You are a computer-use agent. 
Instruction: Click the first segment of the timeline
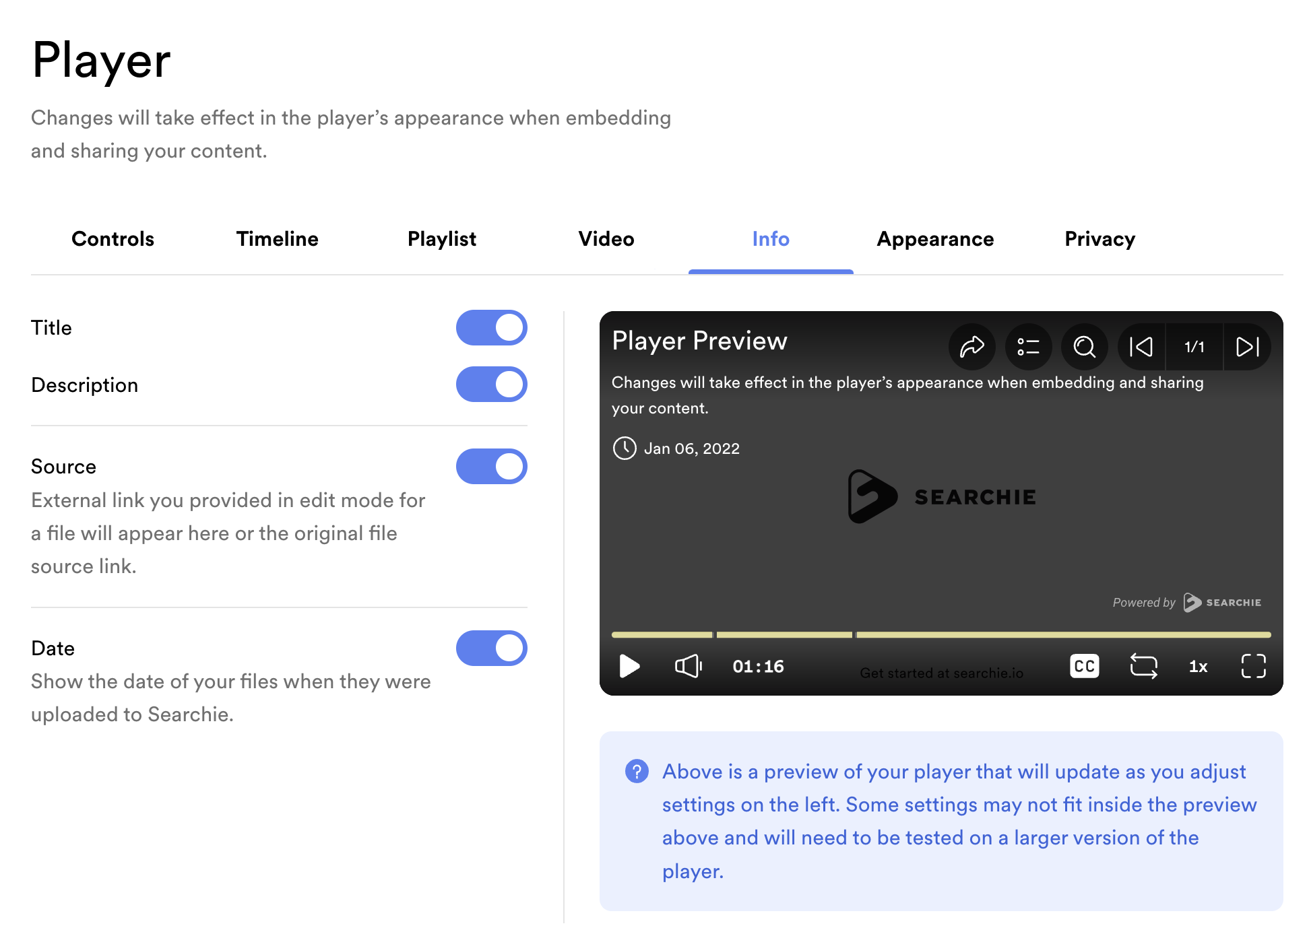tap(662, 634)
